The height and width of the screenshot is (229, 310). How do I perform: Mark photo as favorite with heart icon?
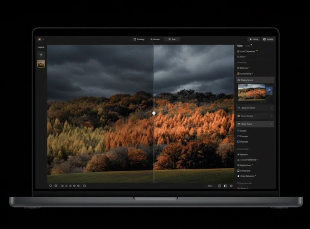50,186
